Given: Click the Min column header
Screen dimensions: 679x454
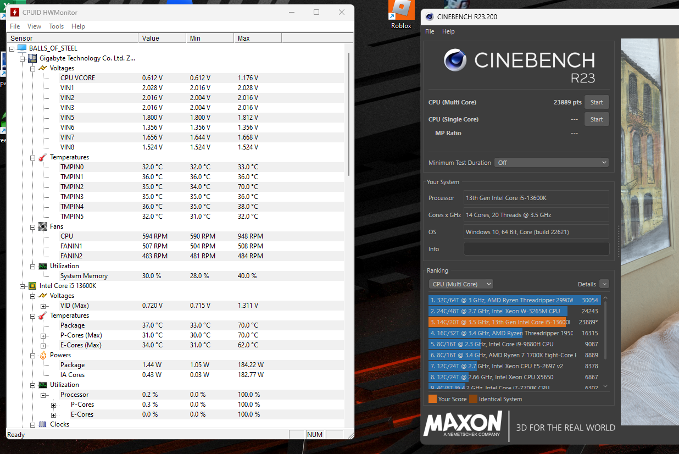Looking at the screenshot, I should [x=210, y=38].
